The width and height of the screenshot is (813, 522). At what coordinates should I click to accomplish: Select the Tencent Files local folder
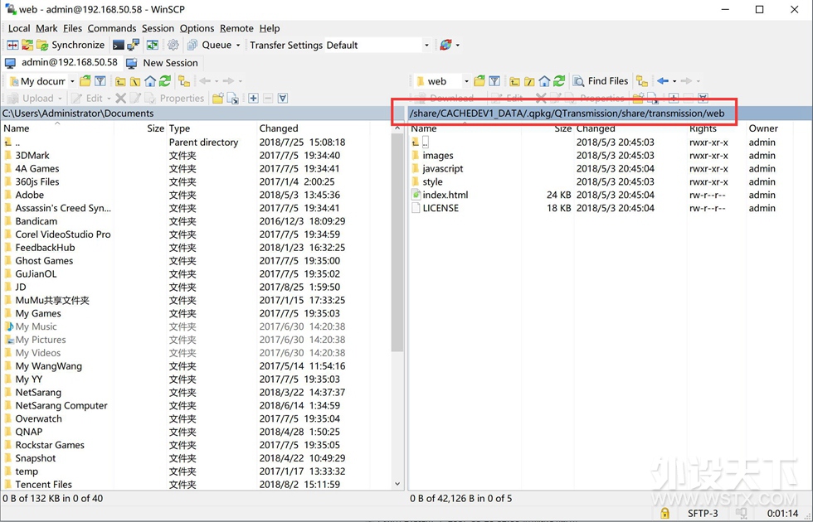click(x=43, y=484)
